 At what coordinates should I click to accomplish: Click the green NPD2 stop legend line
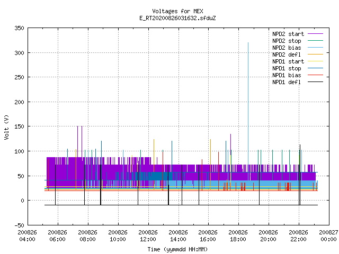point(316,41)
